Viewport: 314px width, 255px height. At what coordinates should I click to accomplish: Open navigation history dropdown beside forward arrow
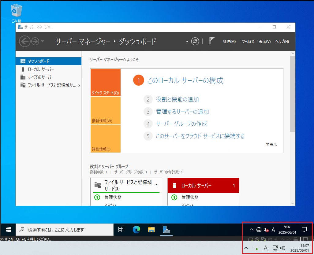pyautogui.click(x=43, y=41)
